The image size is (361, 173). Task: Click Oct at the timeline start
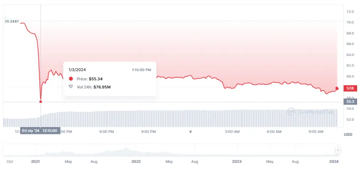[x=10, y=161]
